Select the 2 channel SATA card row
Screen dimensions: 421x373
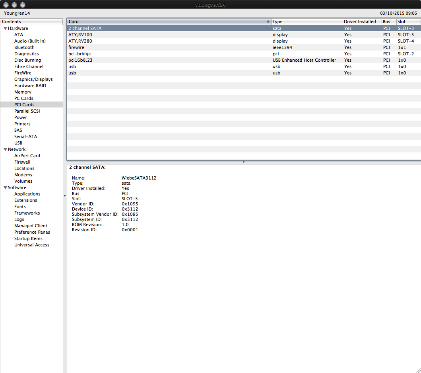(244, 29)
